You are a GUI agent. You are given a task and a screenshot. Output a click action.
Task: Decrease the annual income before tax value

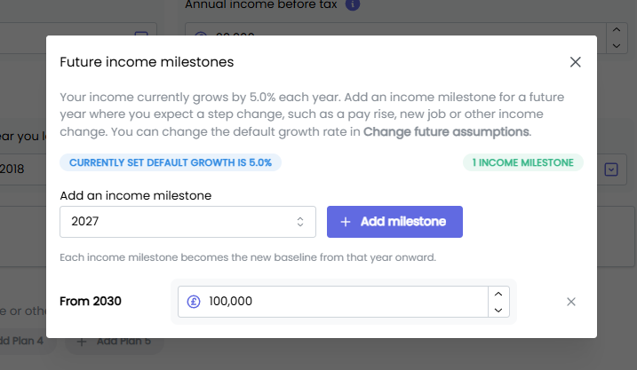coord(617,46)
